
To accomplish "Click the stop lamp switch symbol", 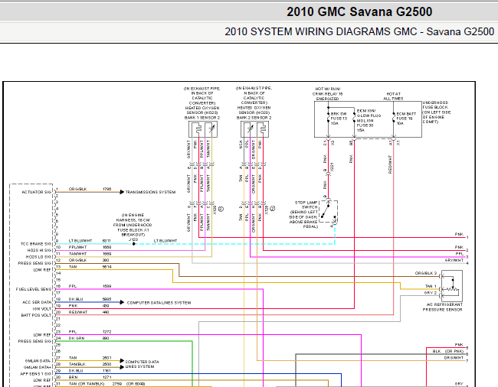I will [328, 211].
